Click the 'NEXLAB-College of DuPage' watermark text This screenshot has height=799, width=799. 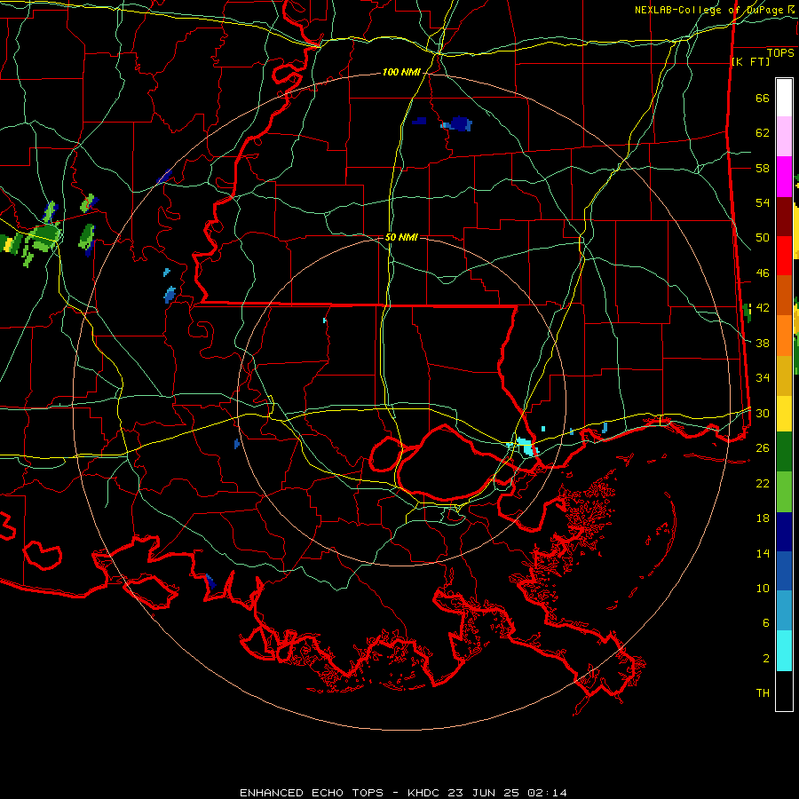710,10
